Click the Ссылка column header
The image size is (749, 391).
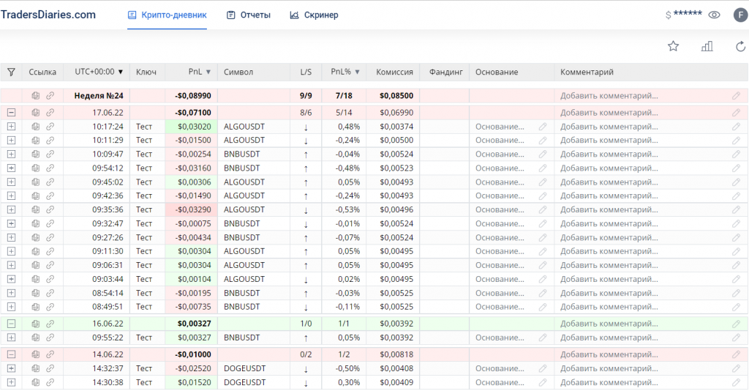(42, 72)
